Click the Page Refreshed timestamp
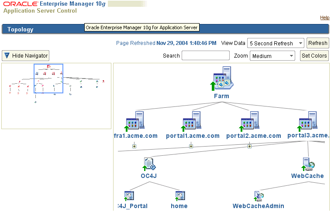Image resolution: width=331 pixels, height=212 pixels. pos(166,43)
